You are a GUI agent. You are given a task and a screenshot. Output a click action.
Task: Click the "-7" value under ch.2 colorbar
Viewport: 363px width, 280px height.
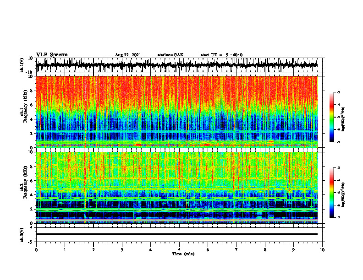(x=338, y=217)
